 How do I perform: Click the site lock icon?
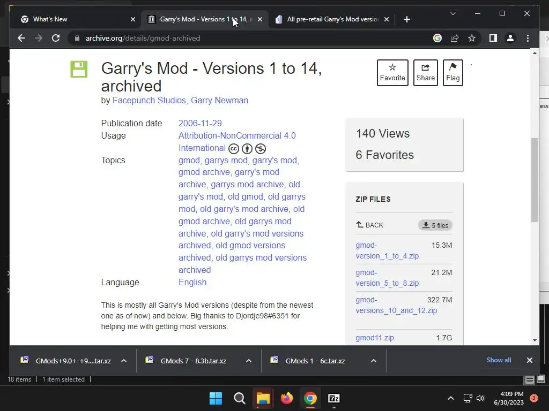click(77, 38)
